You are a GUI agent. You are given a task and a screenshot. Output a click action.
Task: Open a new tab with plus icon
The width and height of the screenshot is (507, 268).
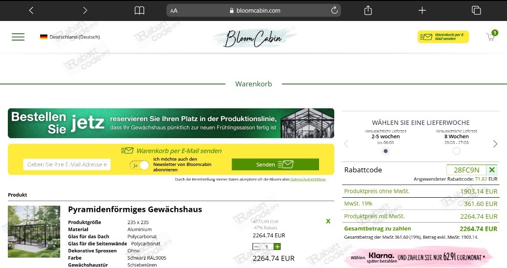(422, 10)
